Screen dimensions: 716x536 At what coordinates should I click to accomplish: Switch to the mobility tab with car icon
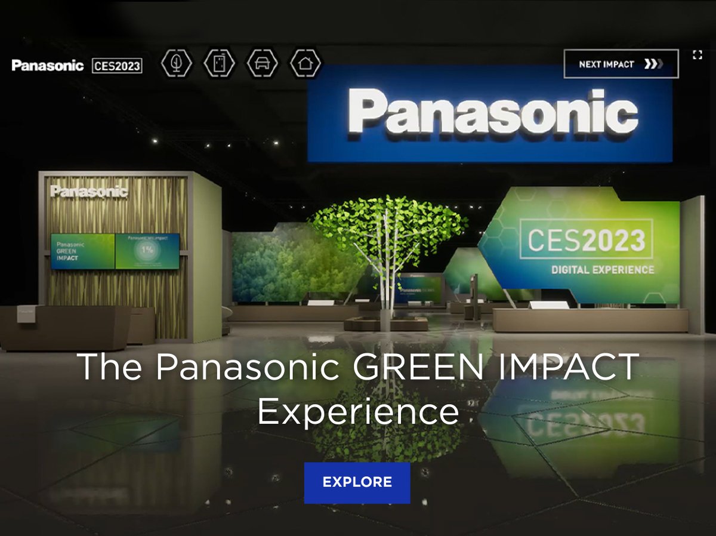pos(263,62)
